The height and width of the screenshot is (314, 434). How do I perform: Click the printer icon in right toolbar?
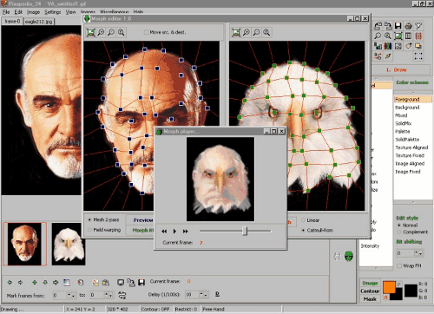(408, 26)
